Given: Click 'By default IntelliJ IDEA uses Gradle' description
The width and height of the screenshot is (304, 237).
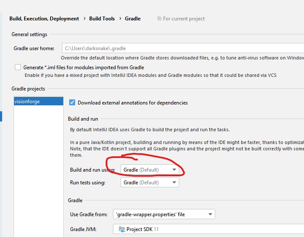Looking at the screenshot, I should click(x=150, y=130).
